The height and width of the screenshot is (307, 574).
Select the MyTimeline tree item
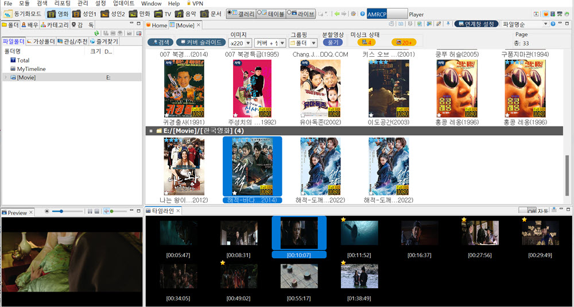click(x=28, y=69)
